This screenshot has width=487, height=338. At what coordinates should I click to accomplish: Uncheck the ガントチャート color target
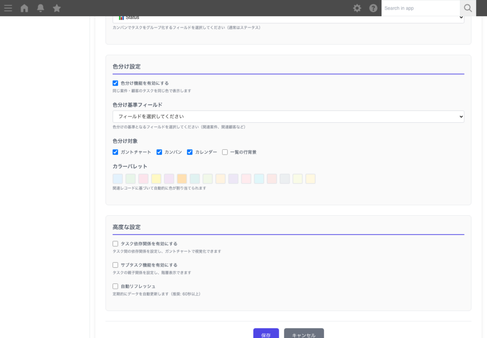115,152
